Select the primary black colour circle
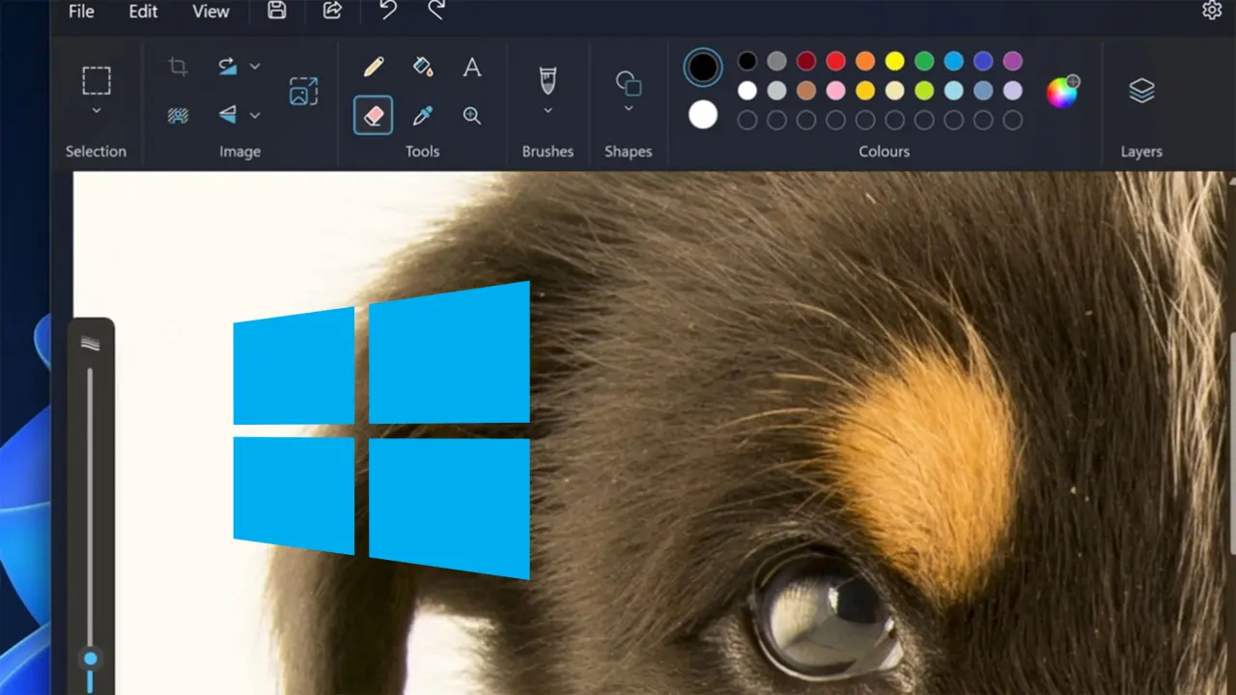Image resolution: width=1236 pixels, height=695 pixels. click(x=703, y=68)
